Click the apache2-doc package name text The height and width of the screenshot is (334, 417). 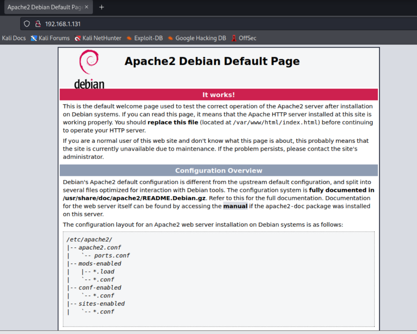coord(284,206)
